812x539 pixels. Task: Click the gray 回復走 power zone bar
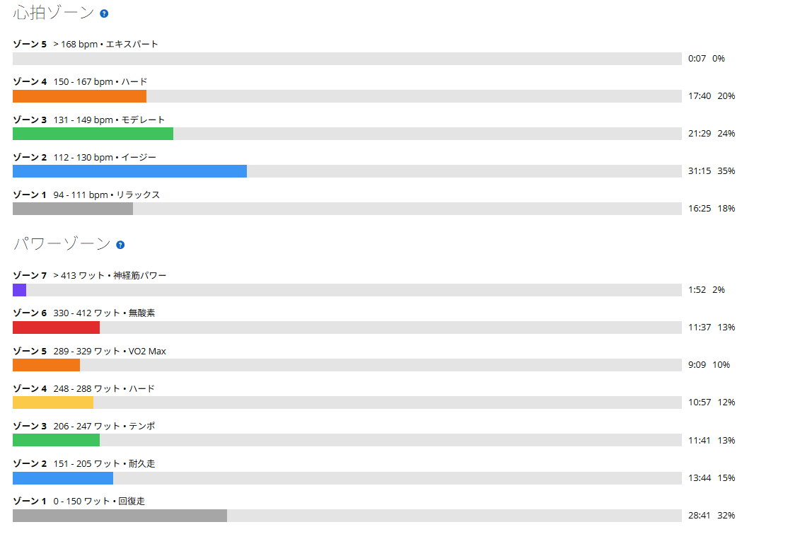[120, 516]
